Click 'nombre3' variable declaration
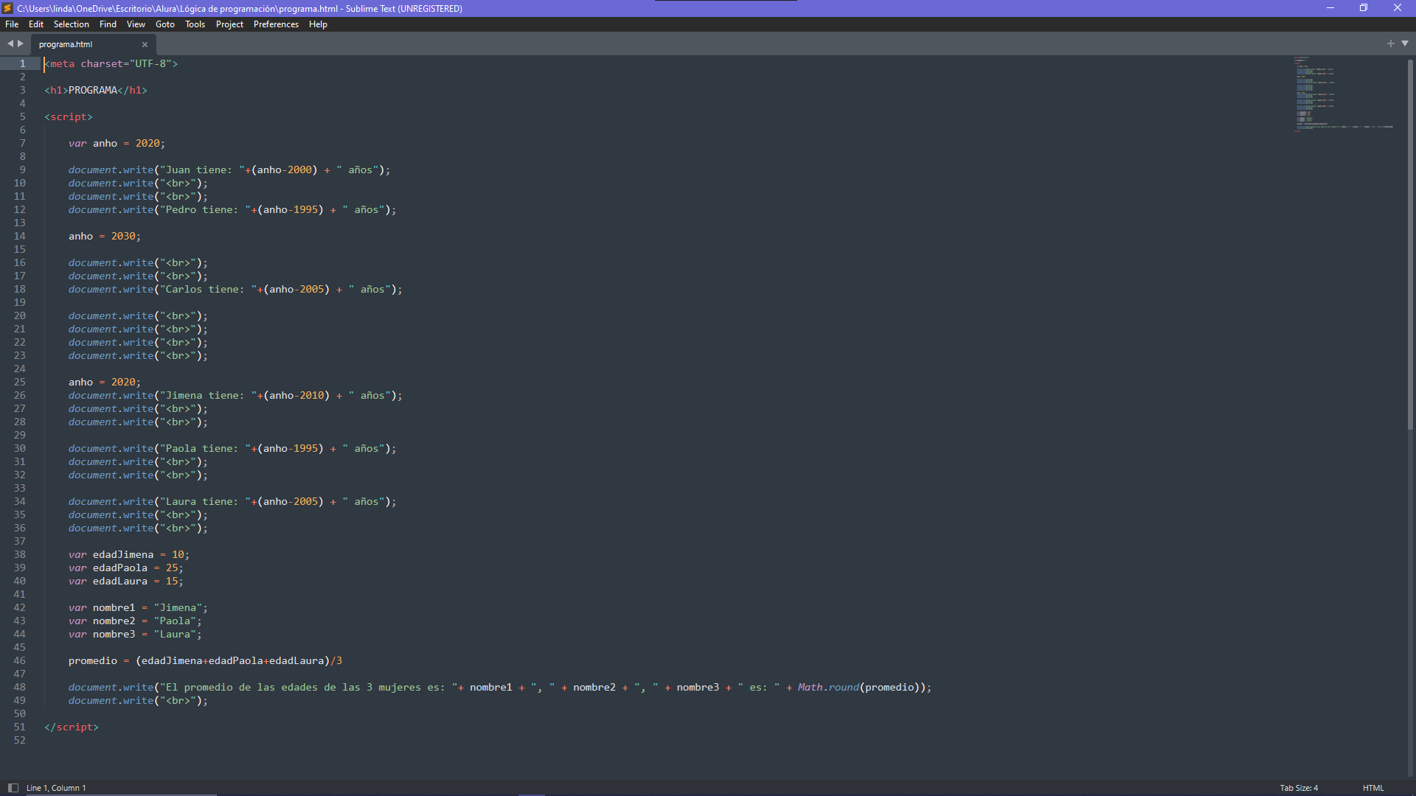The width and height of the screenshot is (1416, 796). (x=135, y=634)
